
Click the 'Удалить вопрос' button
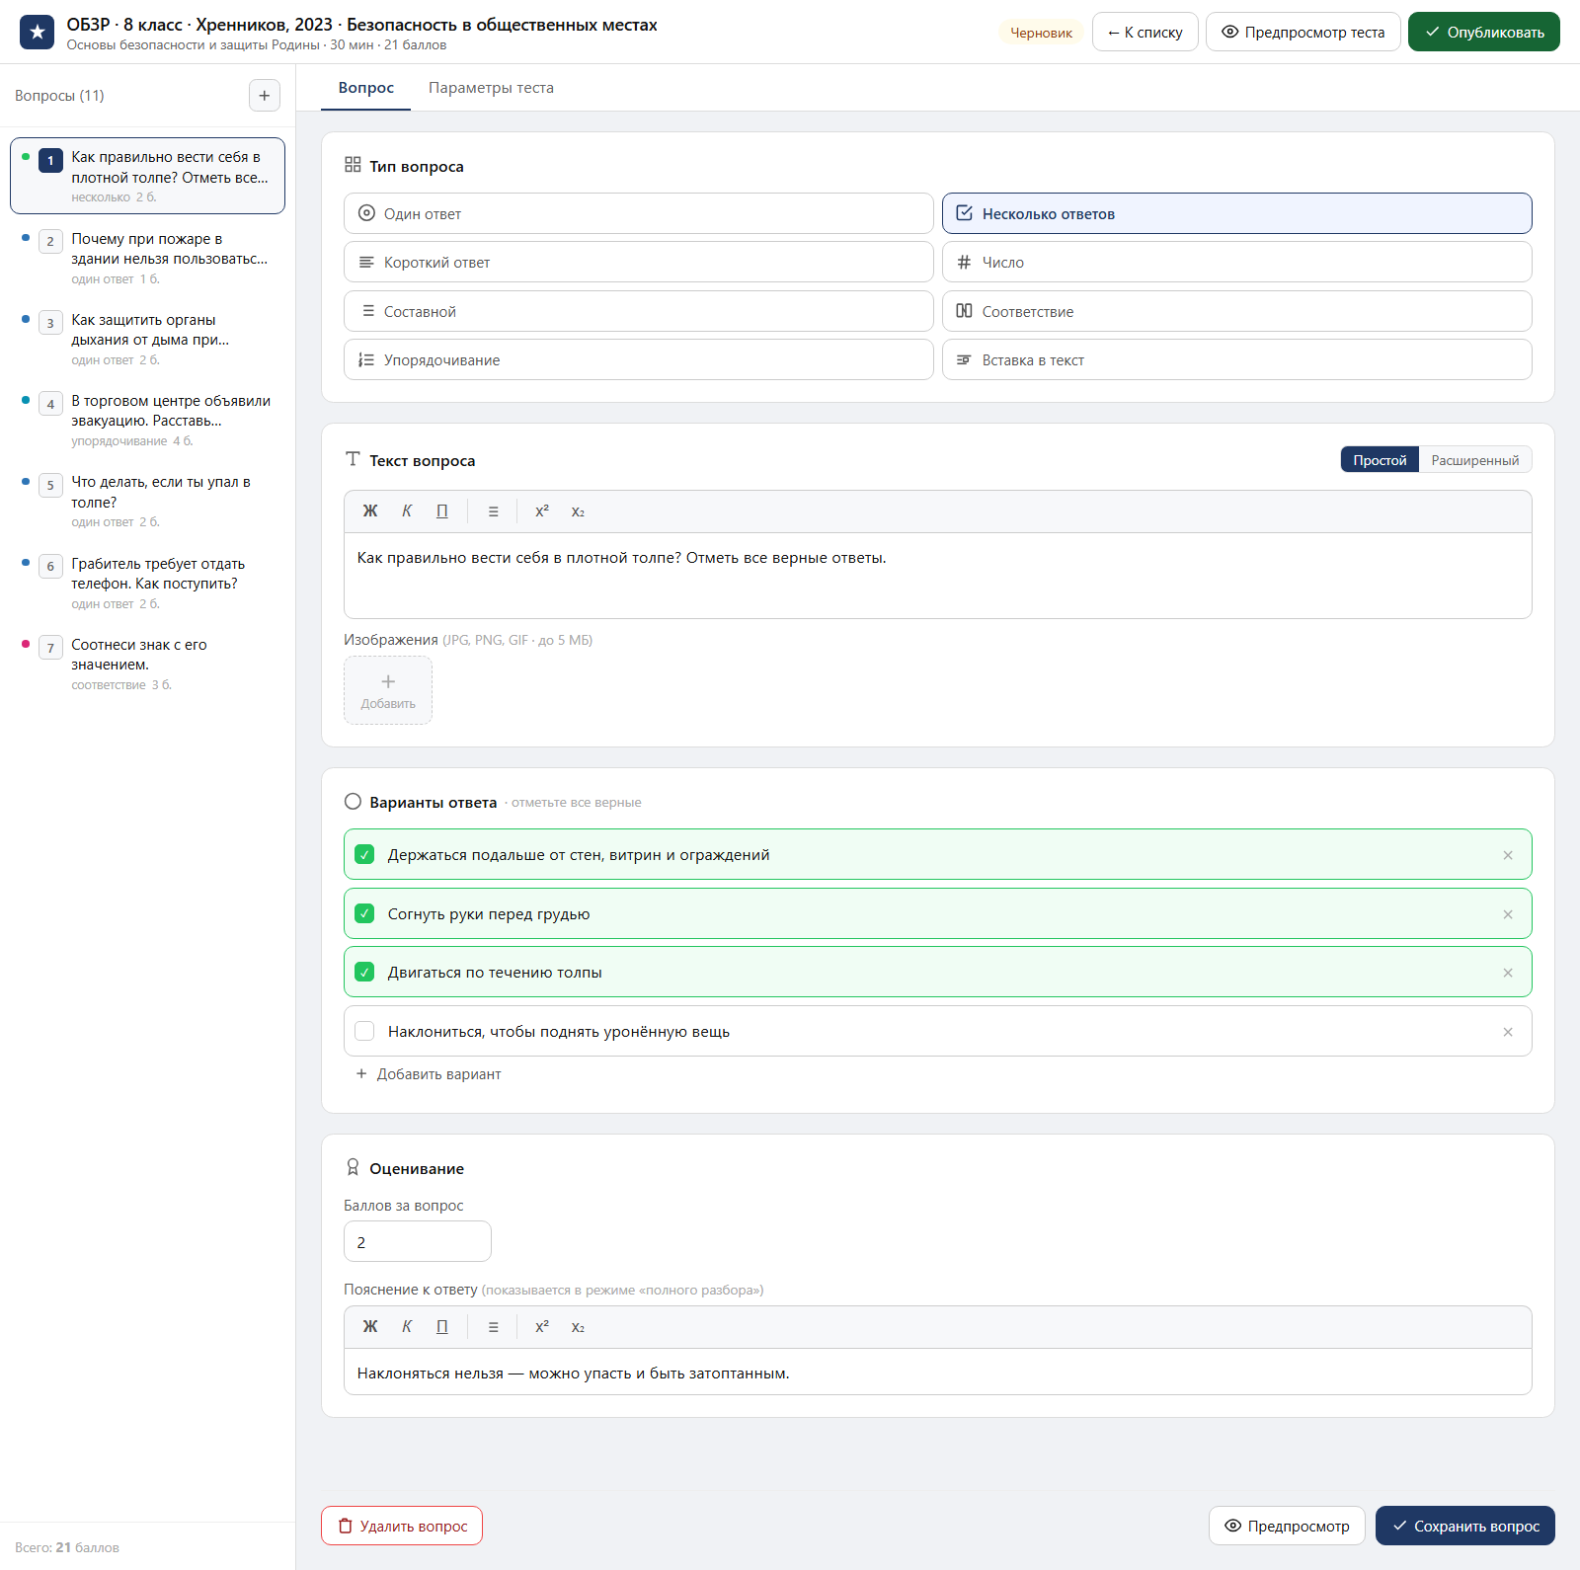pos(402,1526)
